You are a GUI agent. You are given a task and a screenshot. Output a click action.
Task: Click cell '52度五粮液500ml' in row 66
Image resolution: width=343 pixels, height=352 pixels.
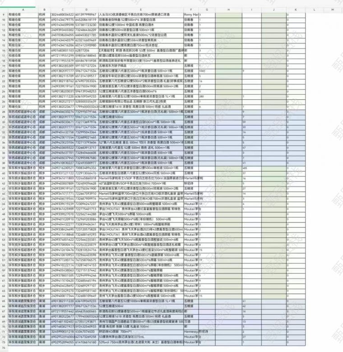coord(141,306)
